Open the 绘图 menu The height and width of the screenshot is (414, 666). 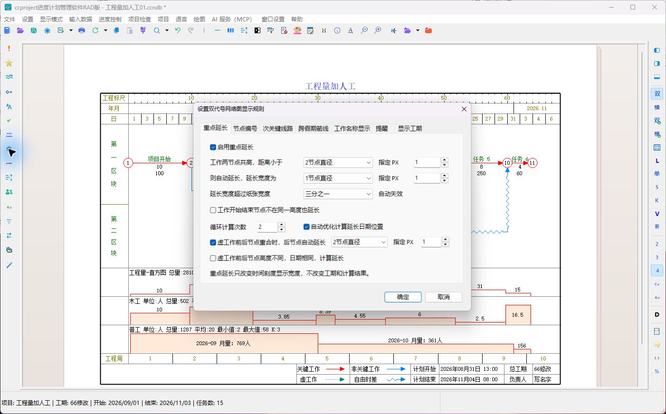[x=200, y=19]
